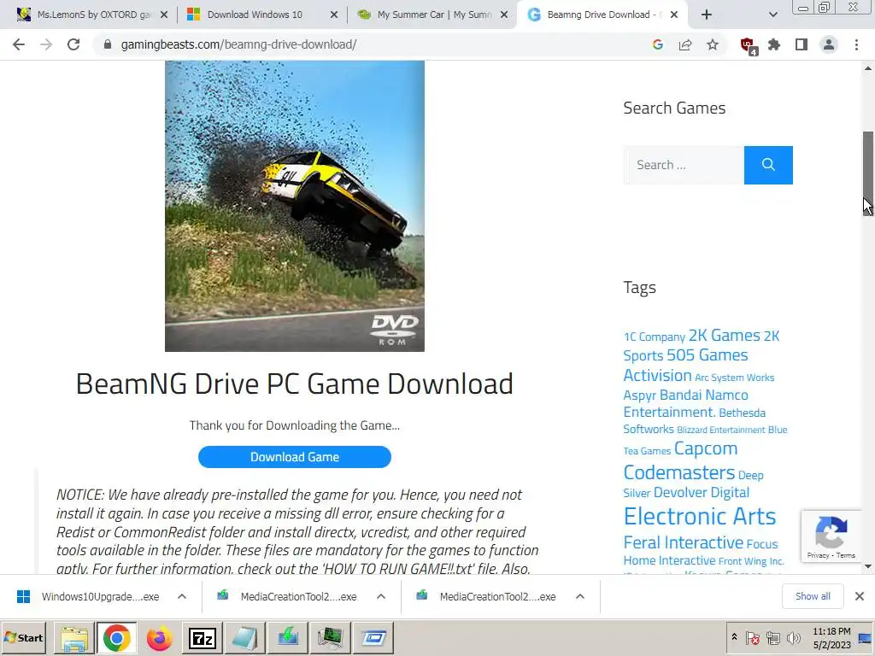Open the Electronic Arts tag
Screen dimensions: 875x656
pyautogui.click(x=700, y=516)
